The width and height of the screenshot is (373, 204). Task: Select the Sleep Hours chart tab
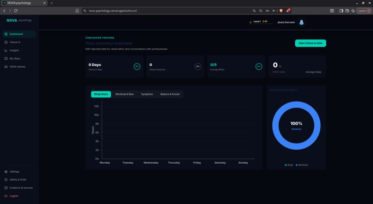point(101,94)
